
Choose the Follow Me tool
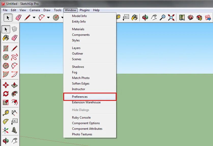[15, 94]
